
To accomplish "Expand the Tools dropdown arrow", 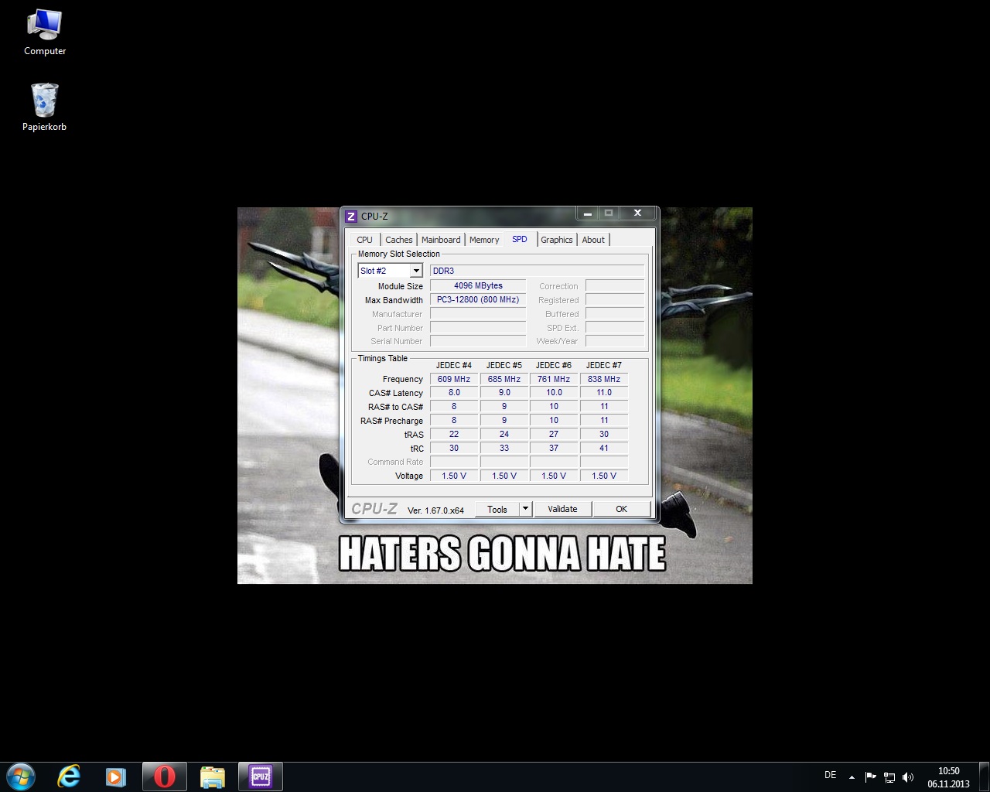I will pos(525,509).
